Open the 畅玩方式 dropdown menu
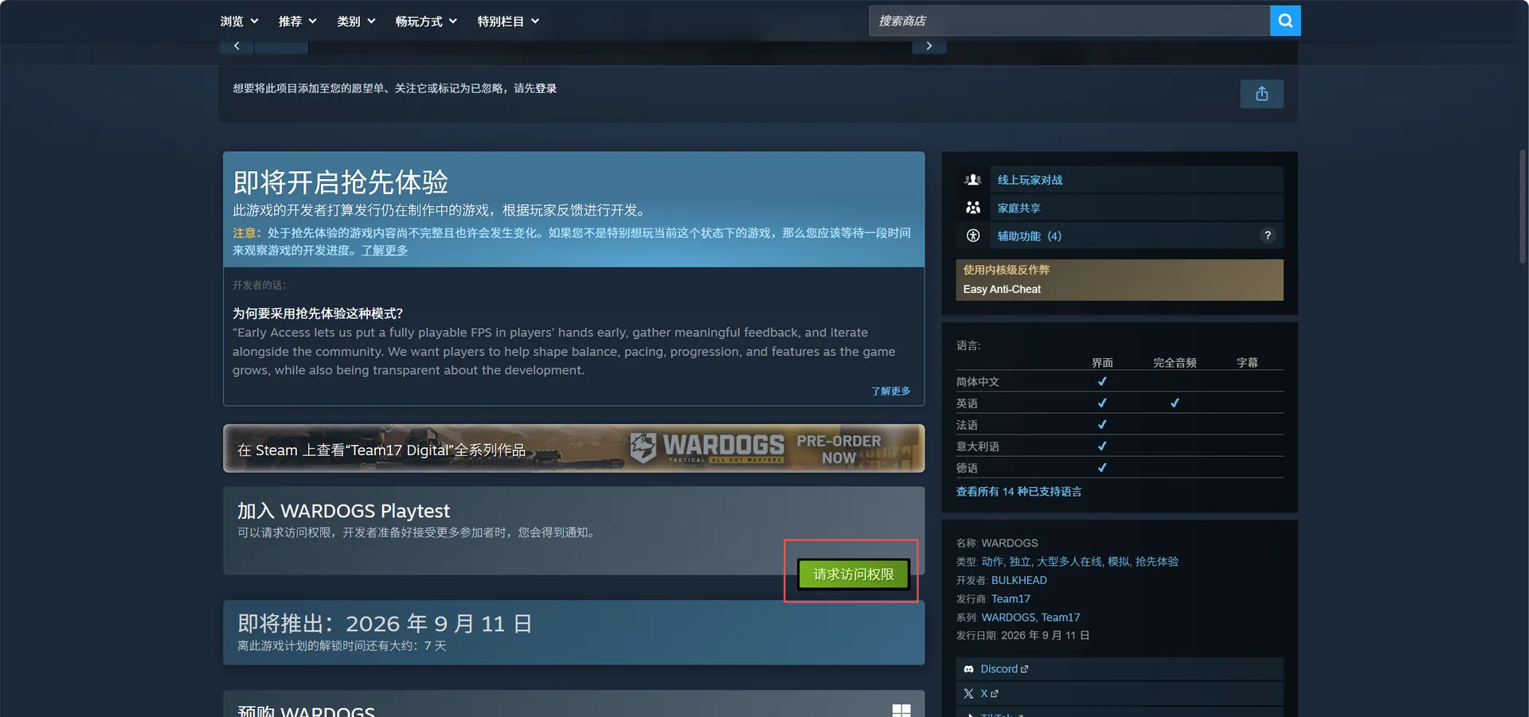Viewport: 1529px width, 717px height. (426, 21)
